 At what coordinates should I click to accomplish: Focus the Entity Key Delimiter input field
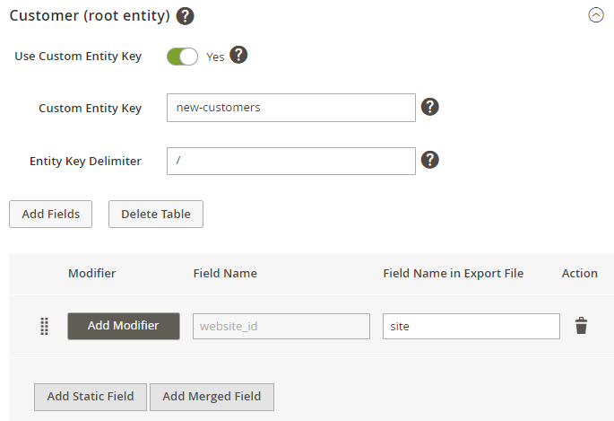[x=291, y=161]
